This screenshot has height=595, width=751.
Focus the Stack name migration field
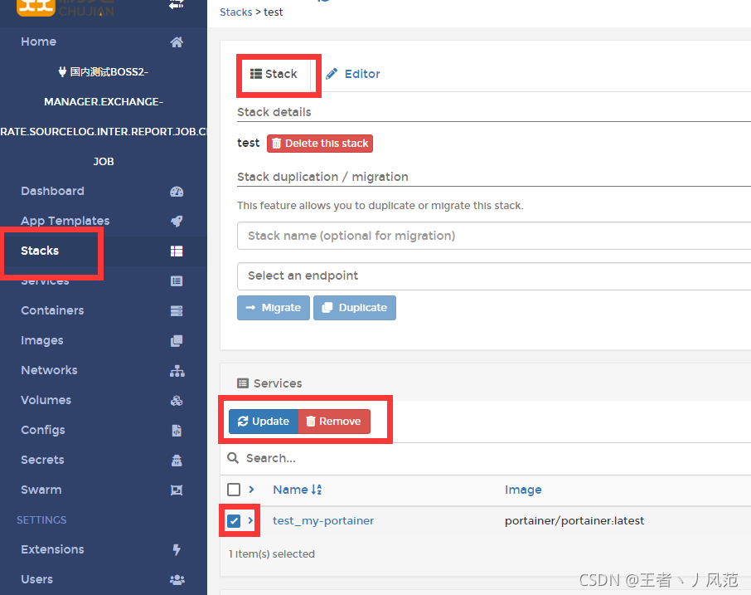pyautogui.click(x=494, y=236)
